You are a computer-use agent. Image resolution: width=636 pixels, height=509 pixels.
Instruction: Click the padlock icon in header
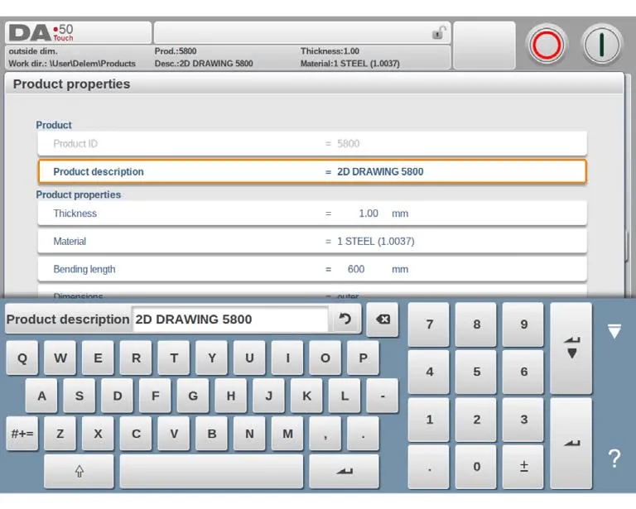(x=439, y=33)
